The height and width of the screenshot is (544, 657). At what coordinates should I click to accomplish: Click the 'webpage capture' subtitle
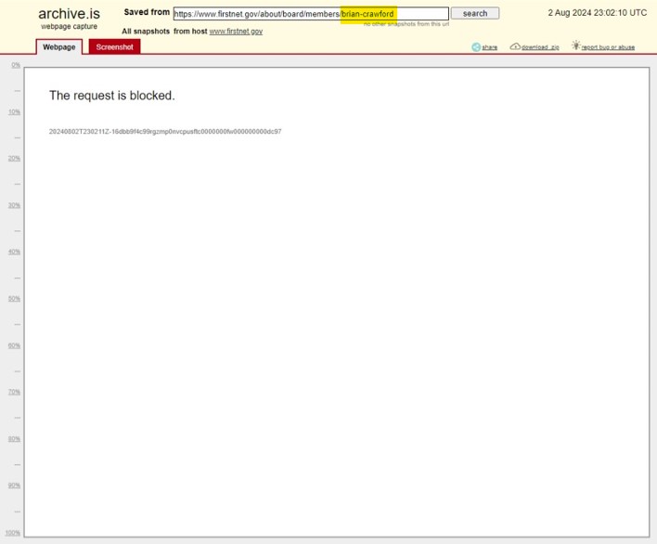[x=70, y=26]
